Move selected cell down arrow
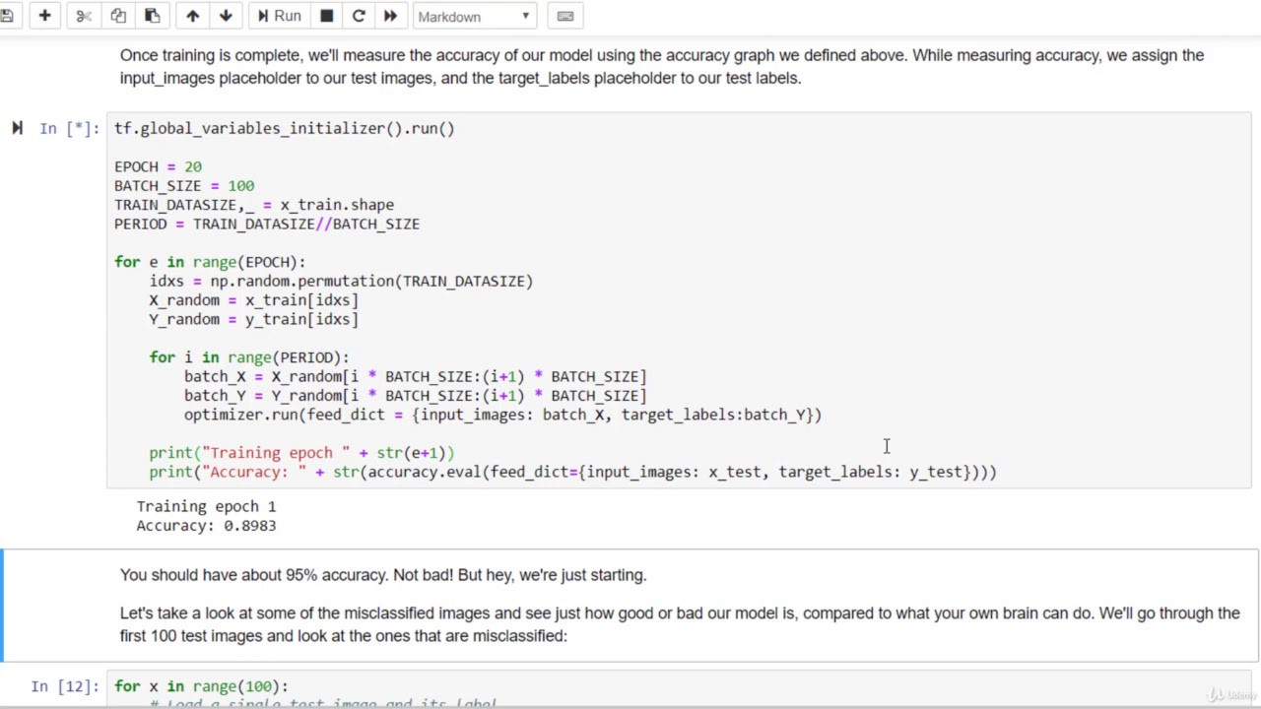Image resolution: width=1261 pixels, height=709 pixels. [x=226, y=16]
